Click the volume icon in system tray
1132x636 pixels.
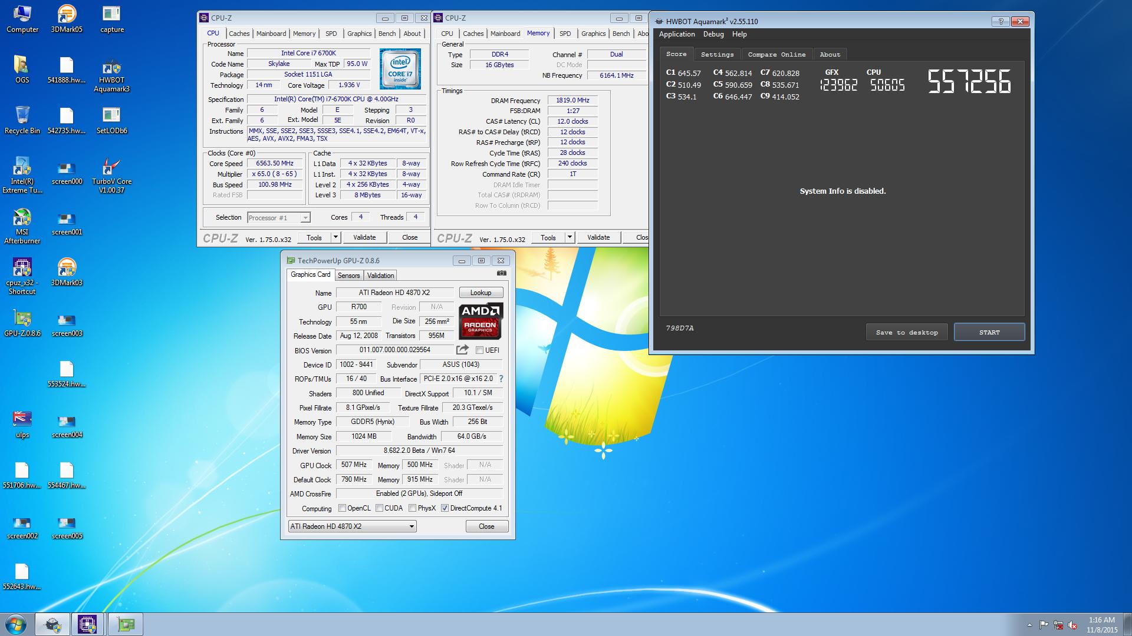1072,625
